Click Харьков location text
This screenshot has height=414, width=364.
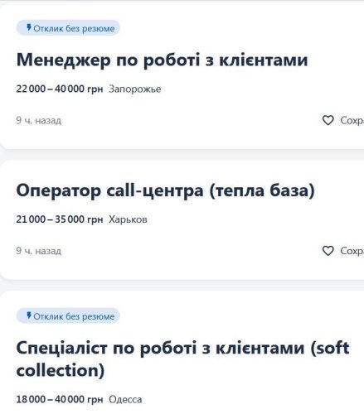pos(128,219)
